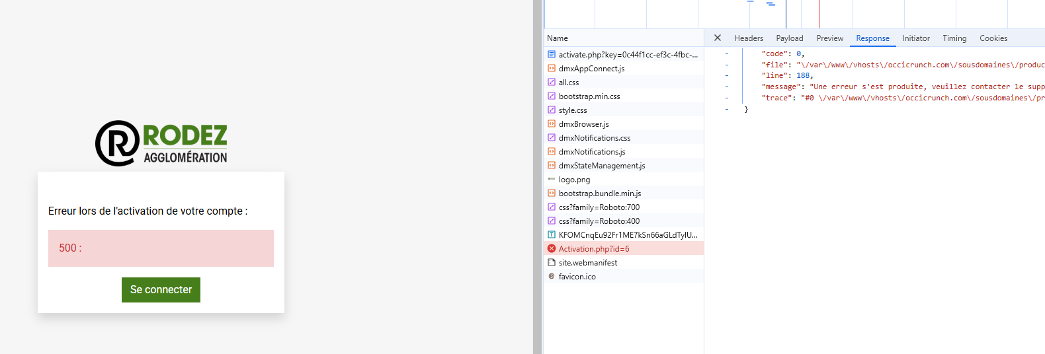Click the font icon beside KFOMCnqEu92Fr1ME7kSn66aGLdTylU
The image size is (1045, 354).
click(x=552, y=234)
